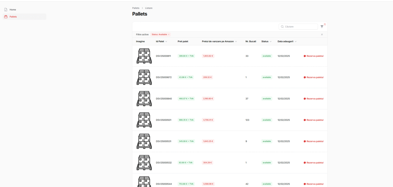Click the Home page icon in sidebar

point(6,10)
